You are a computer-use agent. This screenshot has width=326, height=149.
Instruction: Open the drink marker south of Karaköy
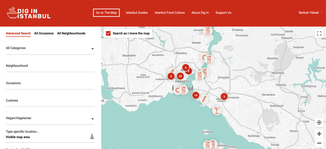(x=184, y=90)
